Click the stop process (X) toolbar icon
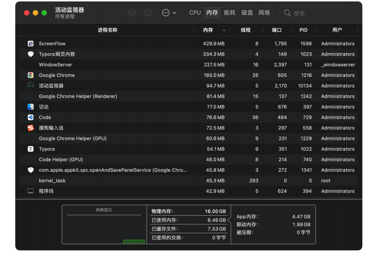The height and width of the screenshot is (255, 373). pos(131,12)
